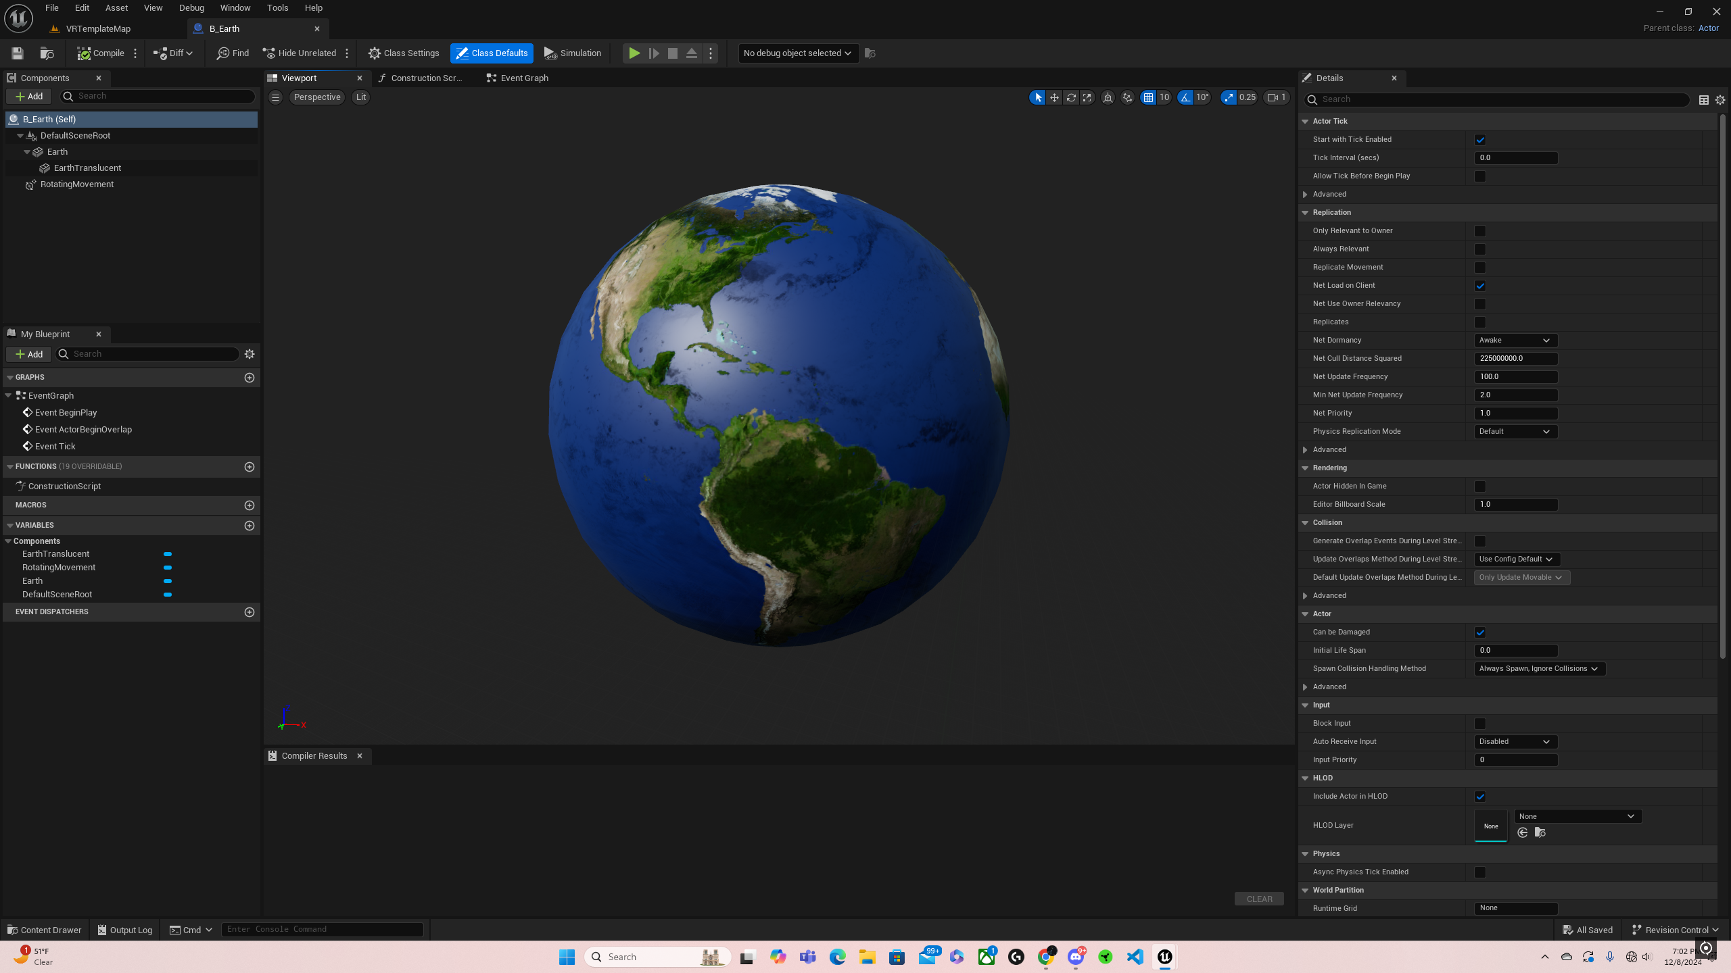Toggle surface snapping icon in viewport

pos(1127,97)
